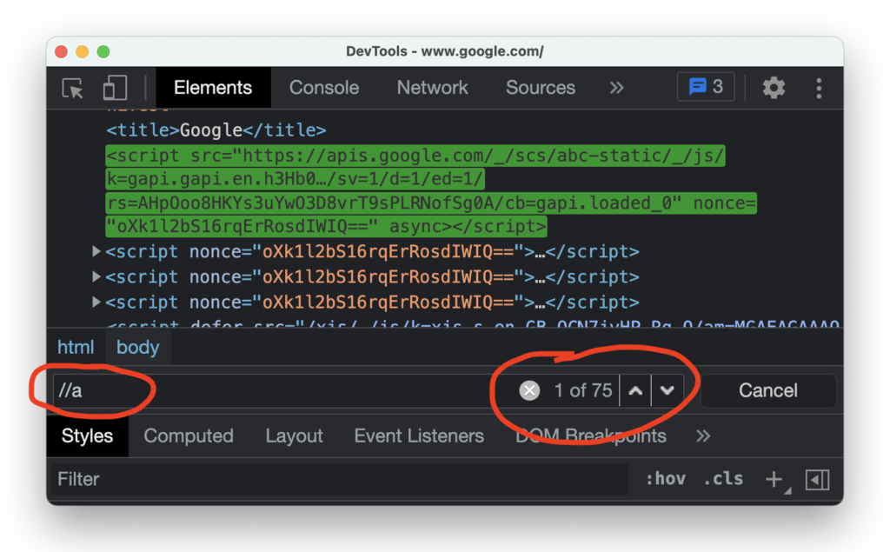
Task: Select the highlighted apis.google.com script element
Action: pyautogui.click(x=431, y=191)
